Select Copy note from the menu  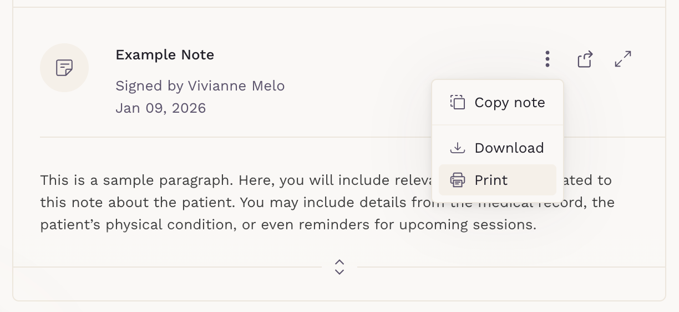tap(509, 103)
